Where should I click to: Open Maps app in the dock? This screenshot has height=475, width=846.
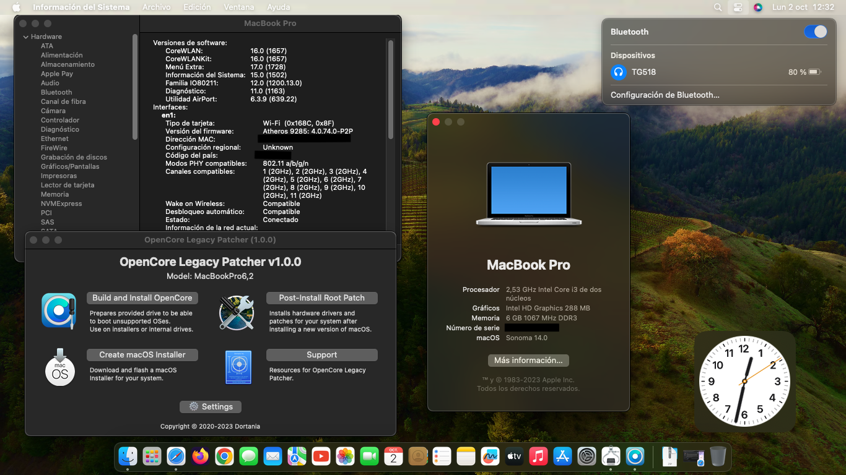[x=297, y=456]
